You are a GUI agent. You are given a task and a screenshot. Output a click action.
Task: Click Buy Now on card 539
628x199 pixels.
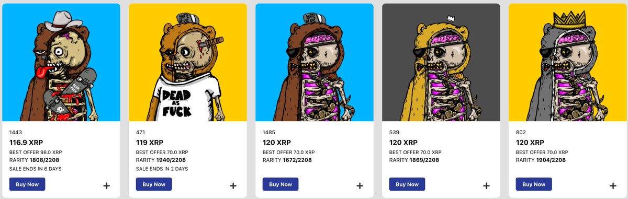point(407,184)
